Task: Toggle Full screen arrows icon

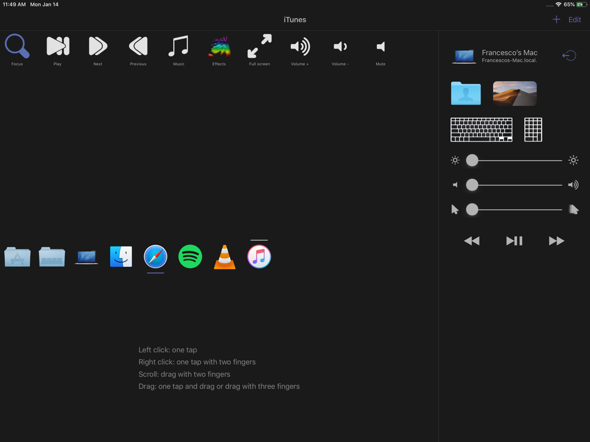Action: coord(259,46)
